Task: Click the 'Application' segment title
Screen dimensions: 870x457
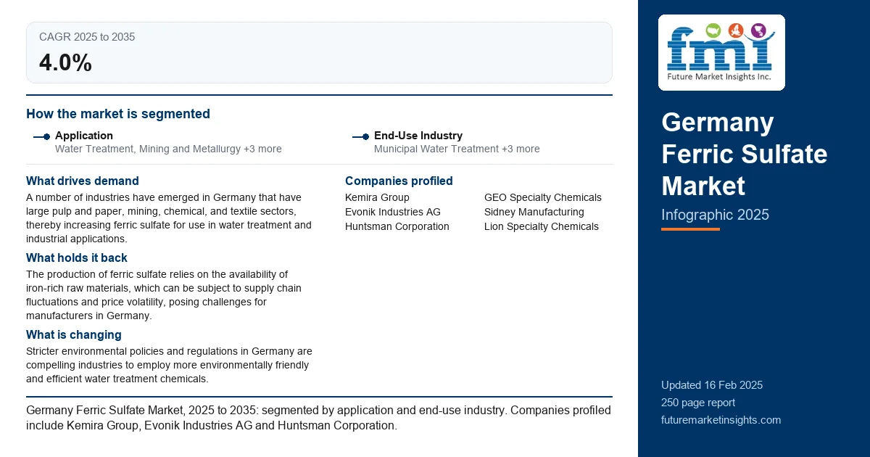Action: (x=84, y=136)
